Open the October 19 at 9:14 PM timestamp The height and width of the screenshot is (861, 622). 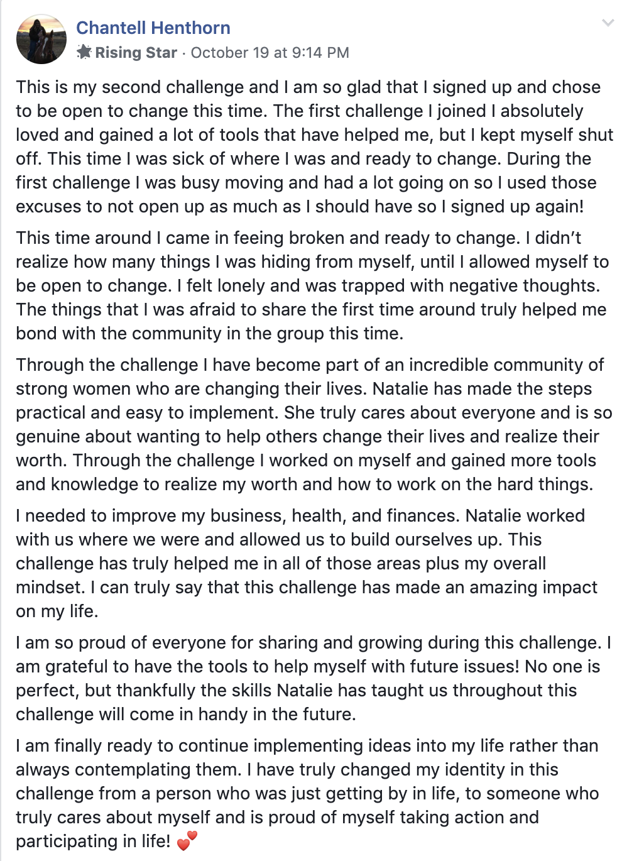coord(270,53)
